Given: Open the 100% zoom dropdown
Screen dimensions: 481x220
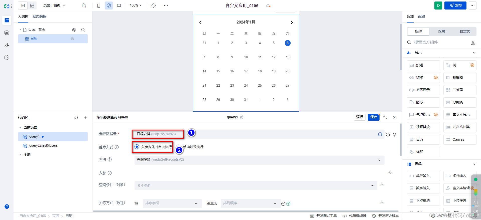Looking at the screenshot, I should [136, 5].
